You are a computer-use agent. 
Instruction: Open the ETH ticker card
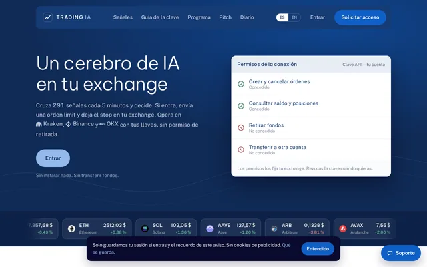point(97,228)
